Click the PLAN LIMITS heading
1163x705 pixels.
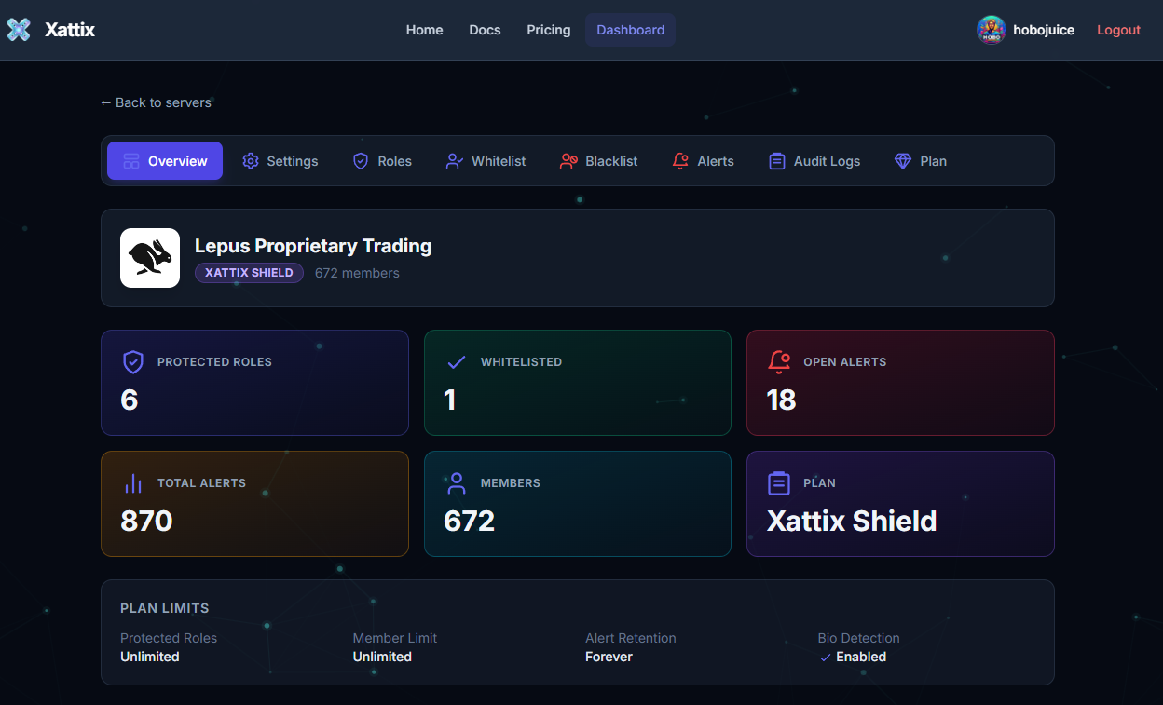(x=165, y=608)
